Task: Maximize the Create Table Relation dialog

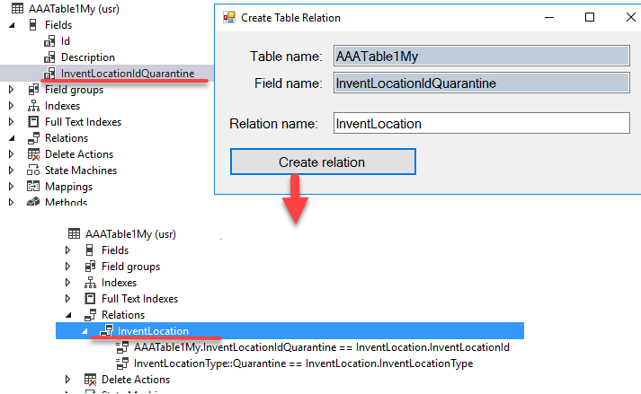Action: [590, 17]
